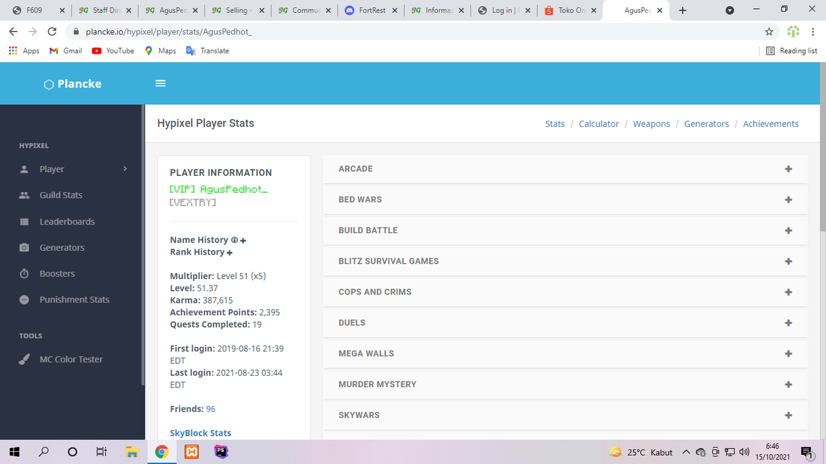The height and width of the screenshot is (464, 826).
Task: Switch to the F609 browser tab
Action: [x=37, y=10]
